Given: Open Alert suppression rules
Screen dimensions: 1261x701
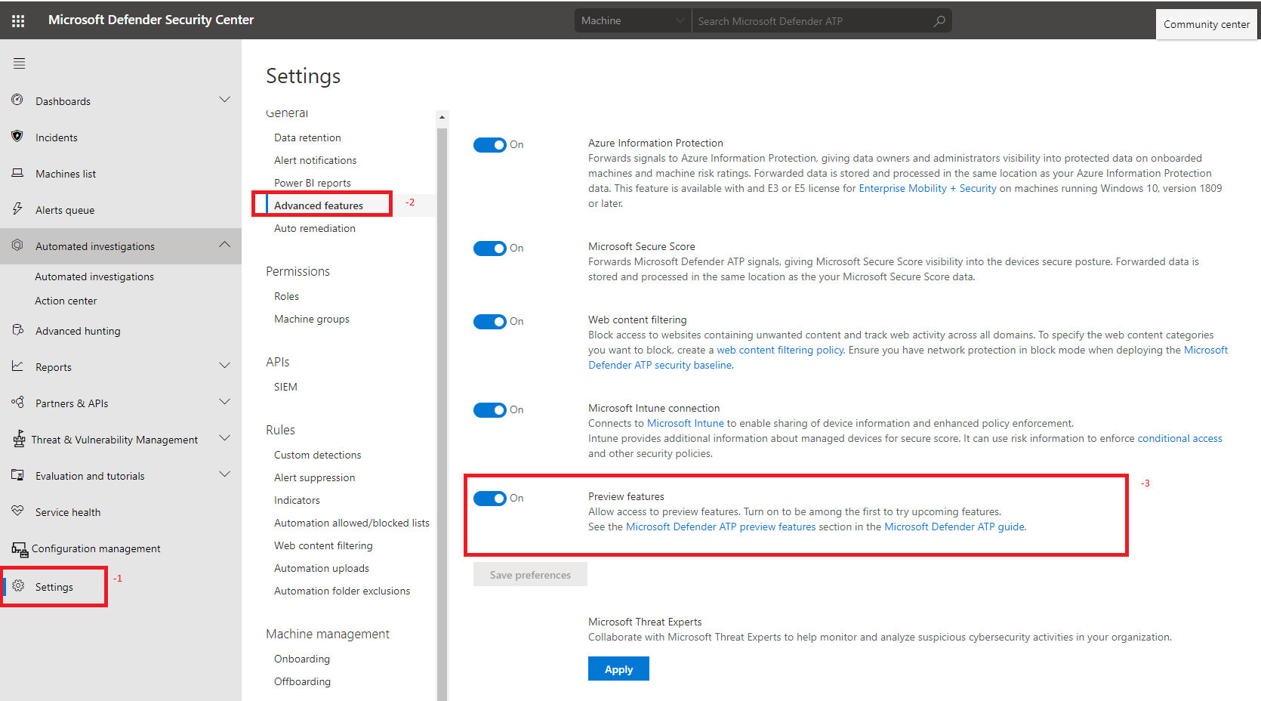Looking at the screenshot, I should tap(314, 477).
